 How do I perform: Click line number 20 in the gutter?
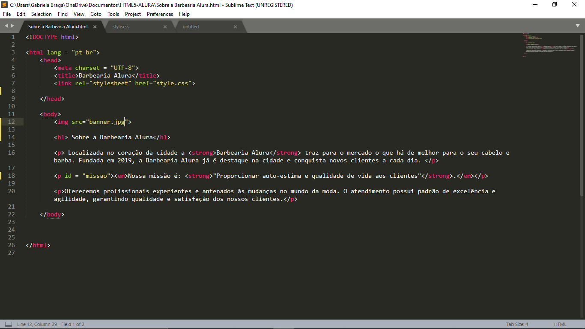coord(11,191)
